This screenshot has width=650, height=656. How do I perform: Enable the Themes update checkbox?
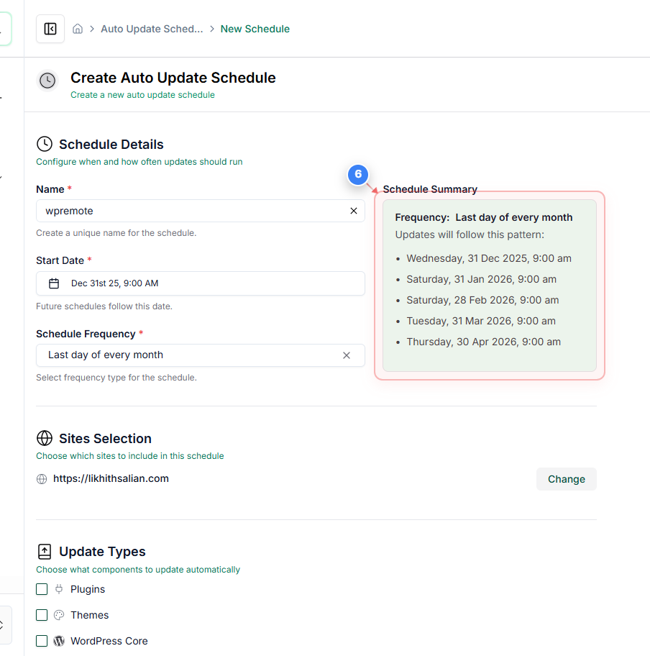click(42, 614)
